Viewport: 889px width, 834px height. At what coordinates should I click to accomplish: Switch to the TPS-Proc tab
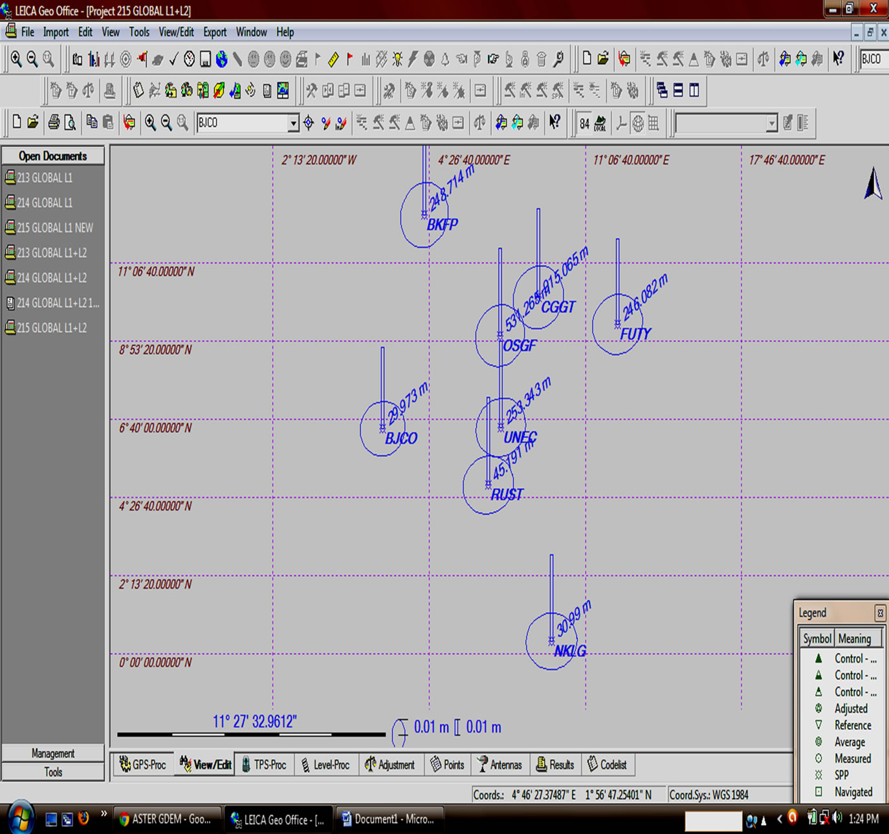coord(264,765)
